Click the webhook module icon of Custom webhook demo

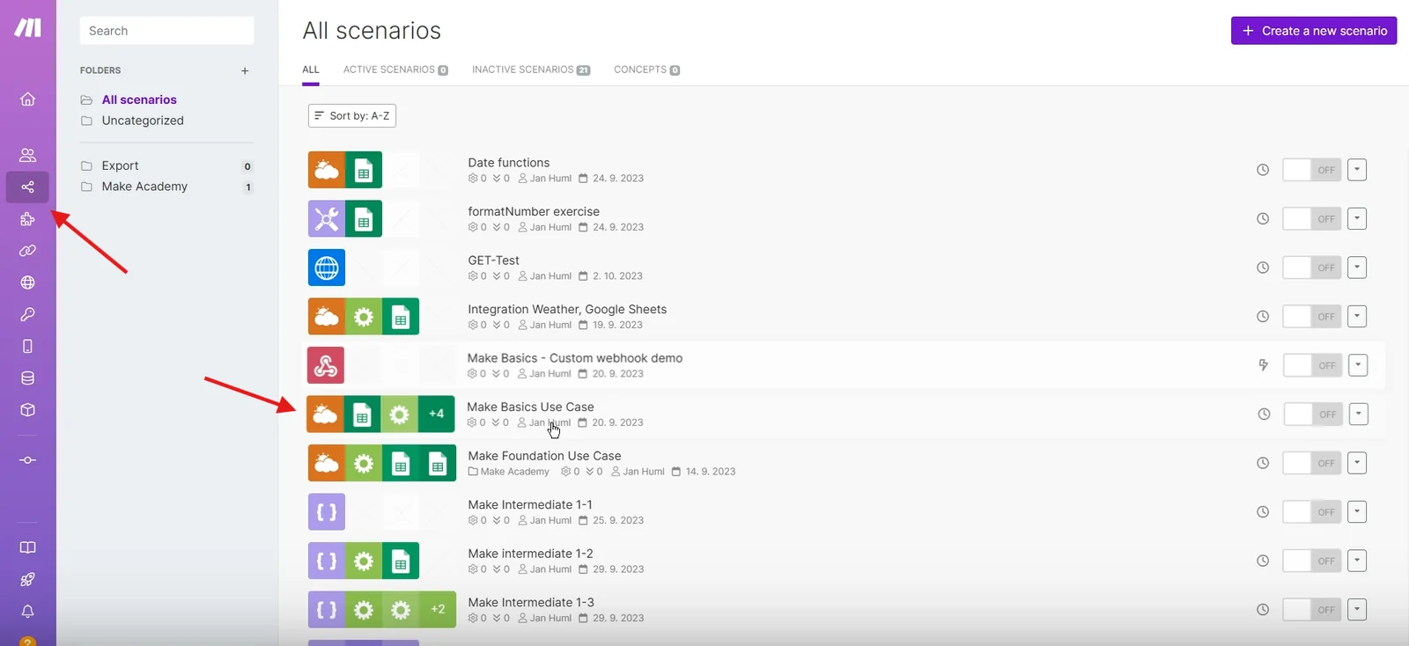[x=326, y=365]
